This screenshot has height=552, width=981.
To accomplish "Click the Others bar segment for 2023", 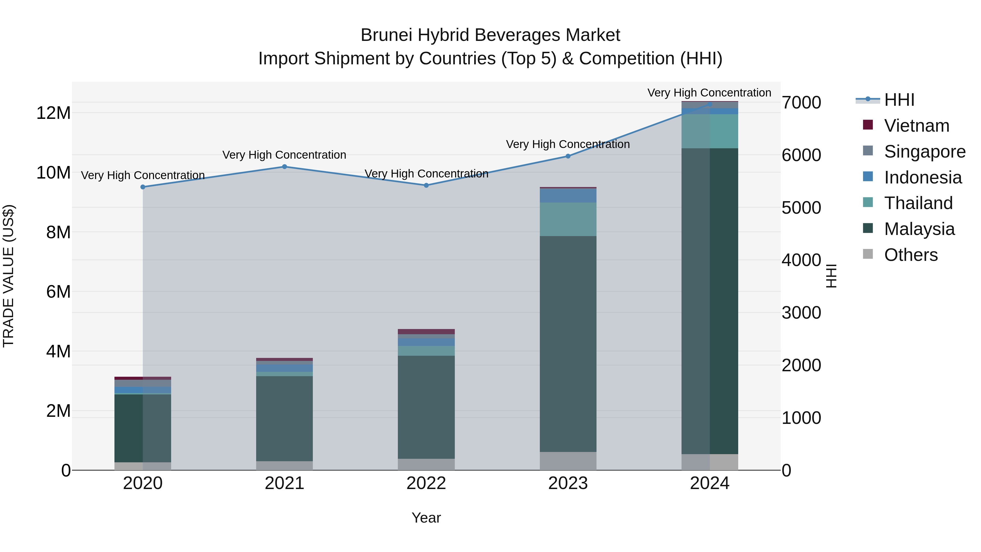I will pos(568,461).
